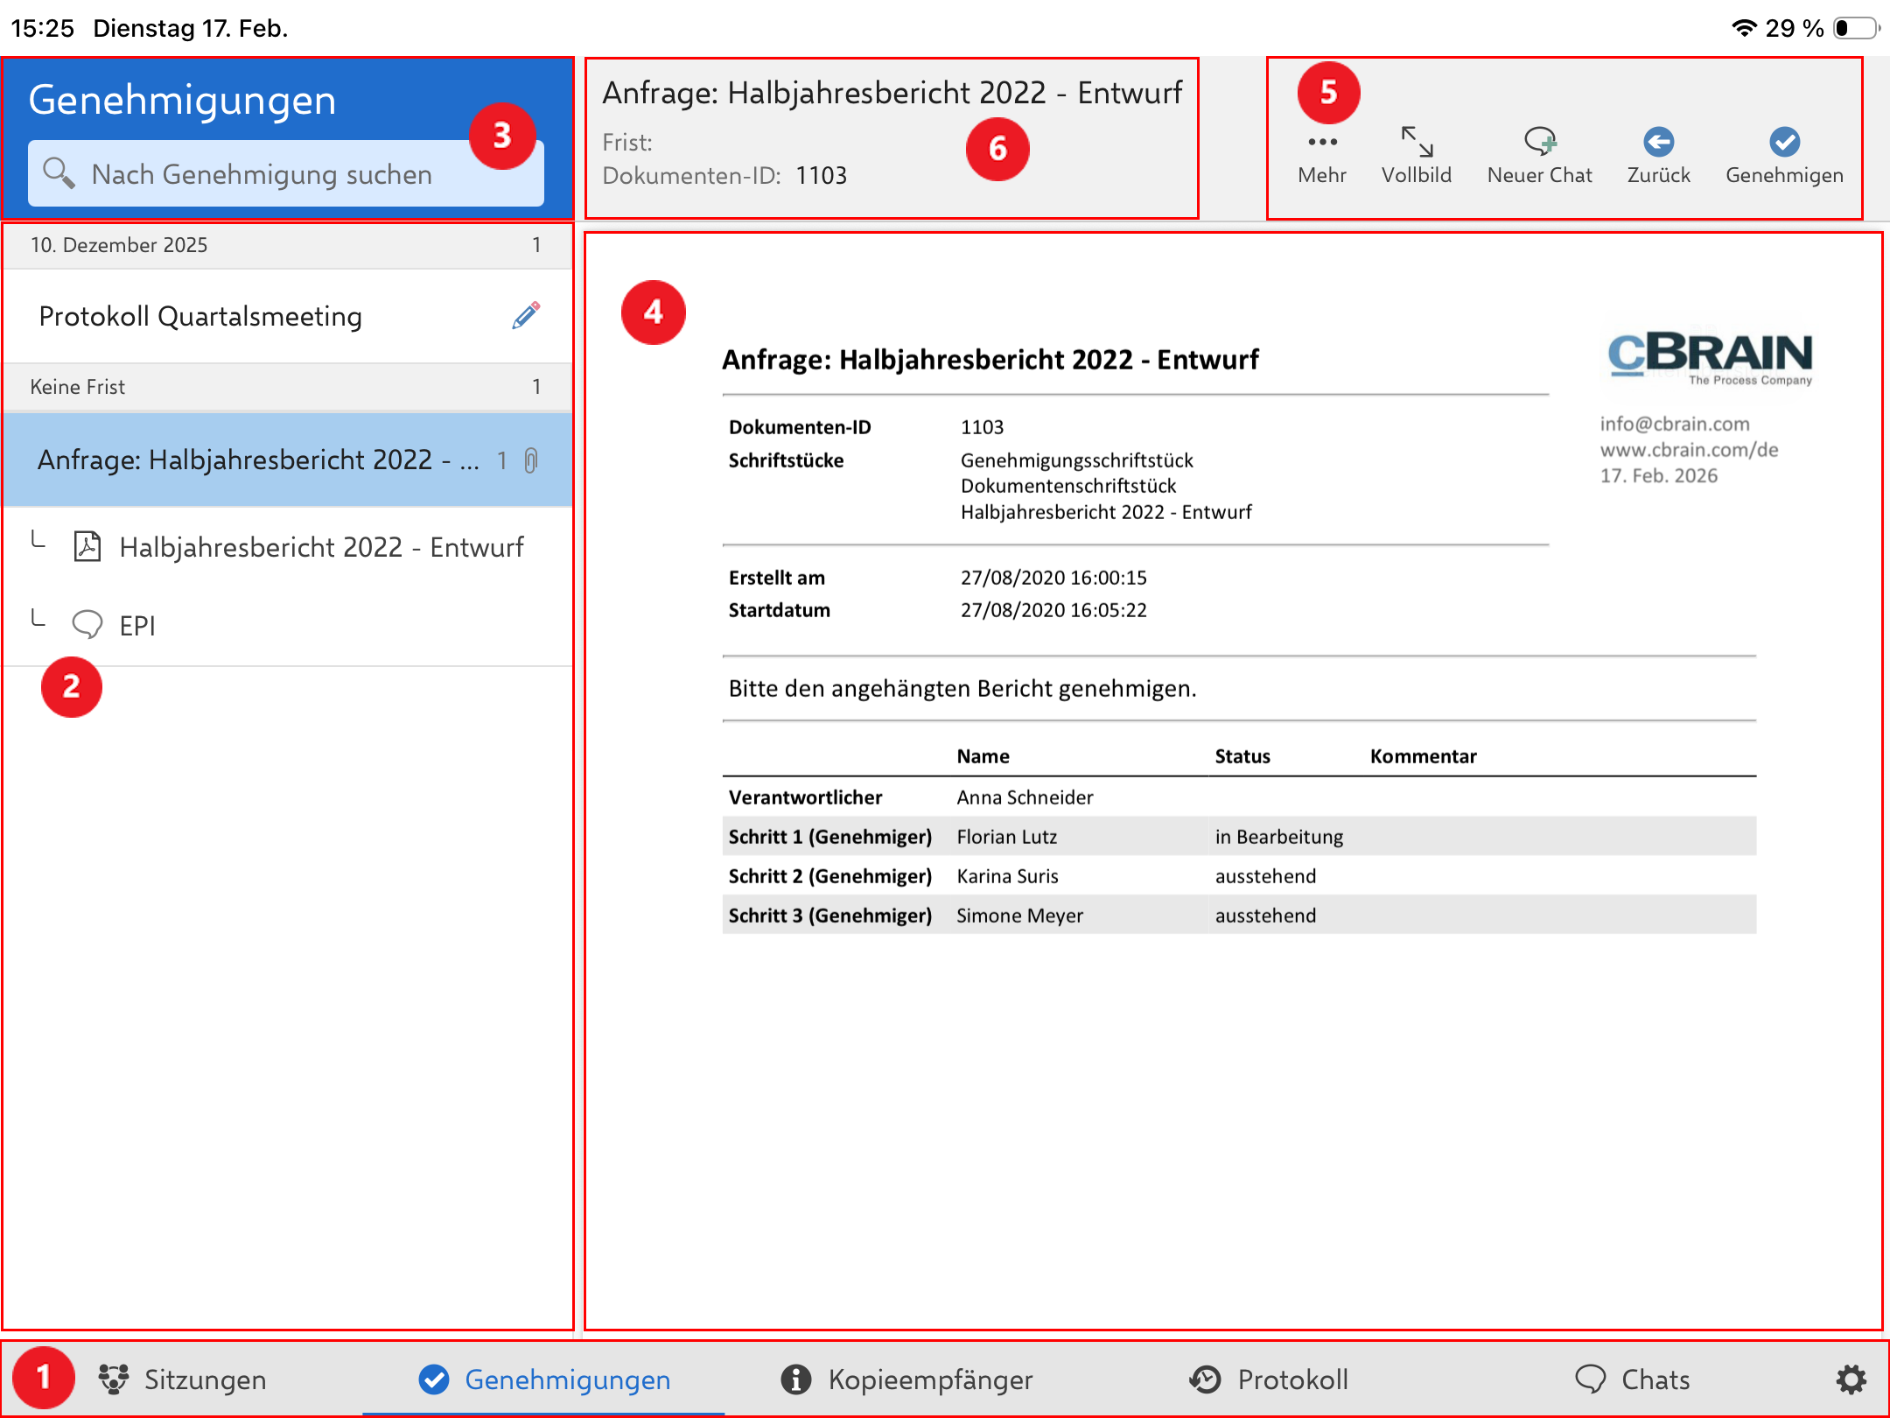Viewport: 1890px width, 1418px height.
Task: Open the Chats tab
Action: [x=1632, y=1380]
